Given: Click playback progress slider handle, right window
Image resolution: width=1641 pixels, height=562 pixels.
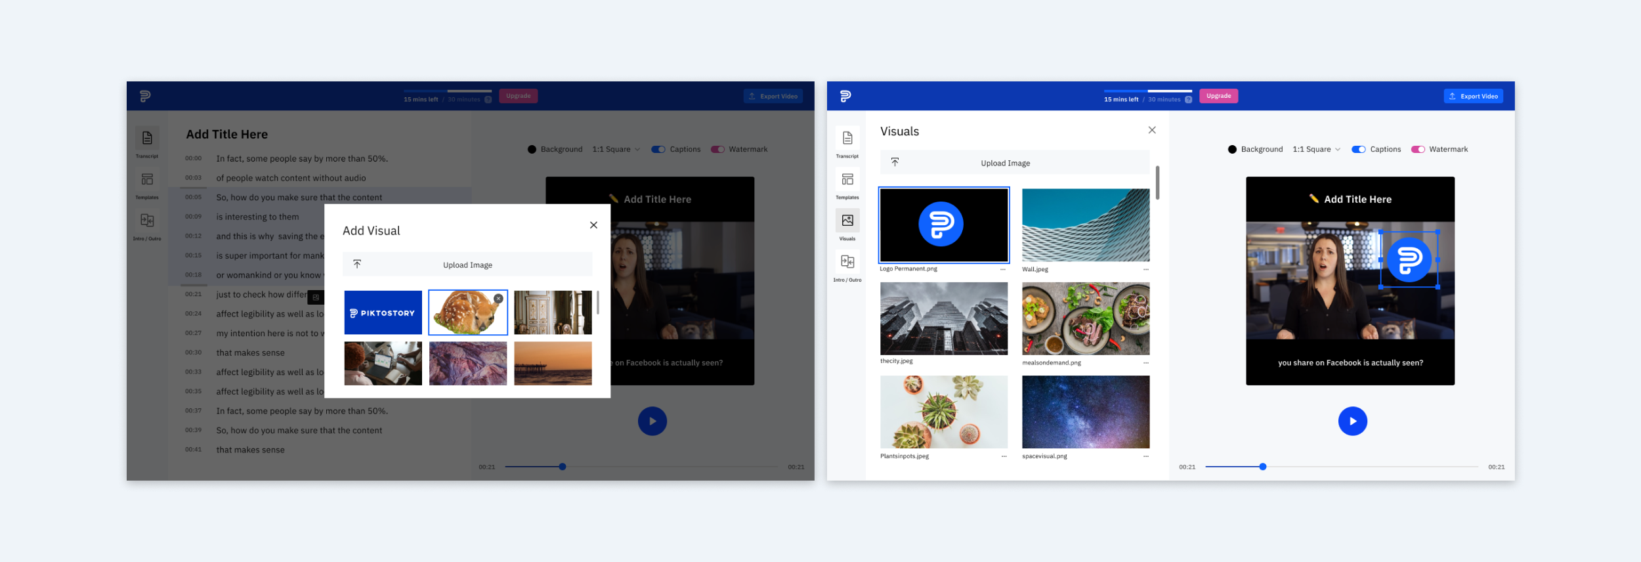Looking at the screenshot, I should coord(1262,467).
